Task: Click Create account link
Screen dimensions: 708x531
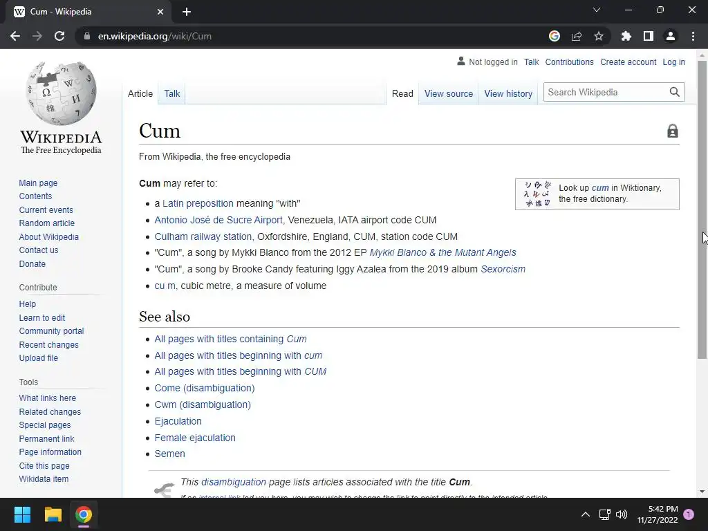Action: 628,62
